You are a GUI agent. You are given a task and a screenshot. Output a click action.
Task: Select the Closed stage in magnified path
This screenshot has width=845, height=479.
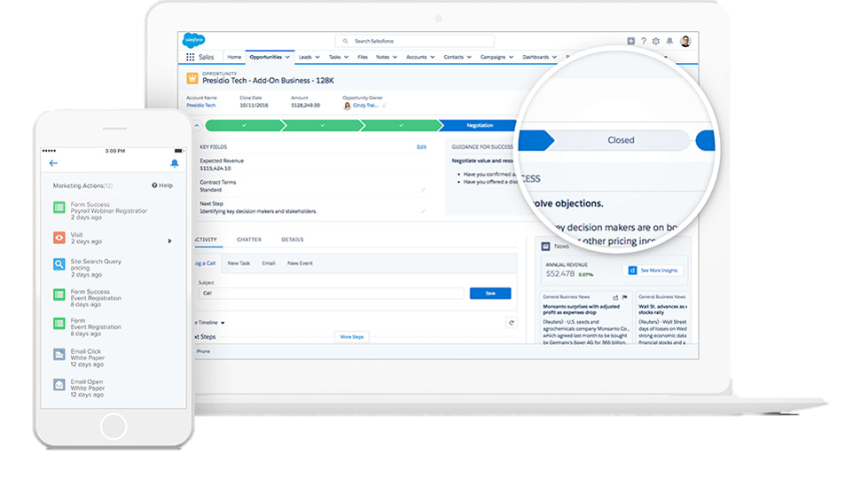621,140
